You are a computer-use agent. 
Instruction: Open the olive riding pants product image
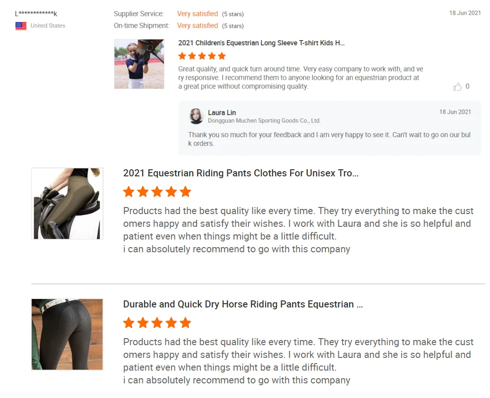[67, 203]
